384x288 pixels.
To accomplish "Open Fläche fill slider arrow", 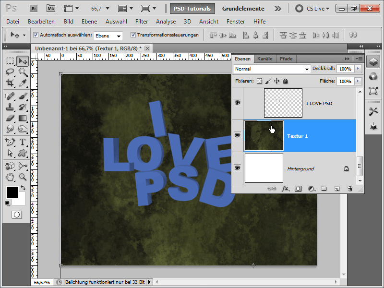I will 358,81.
